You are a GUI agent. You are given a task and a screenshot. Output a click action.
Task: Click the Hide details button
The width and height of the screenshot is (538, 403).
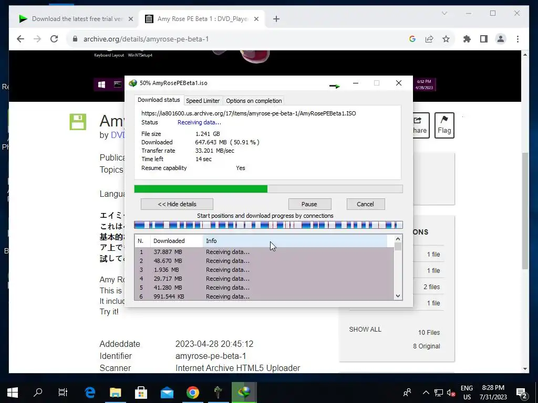177,204
